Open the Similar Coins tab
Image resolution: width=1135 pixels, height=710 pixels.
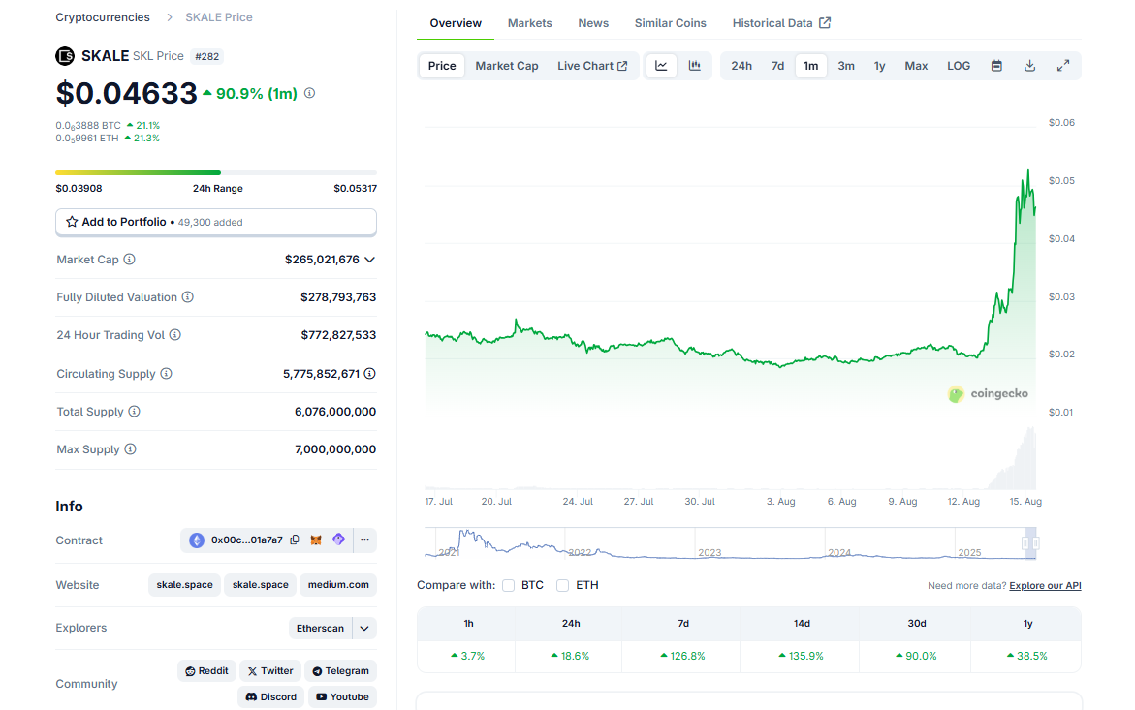coord(671,23)
